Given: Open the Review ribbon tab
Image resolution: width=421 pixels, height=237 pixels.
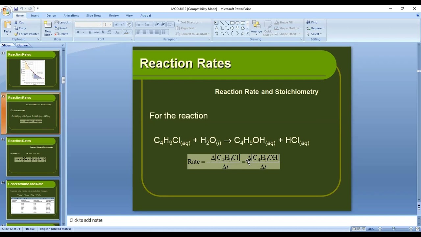Looking at the screenshot, I should point(114,15).
